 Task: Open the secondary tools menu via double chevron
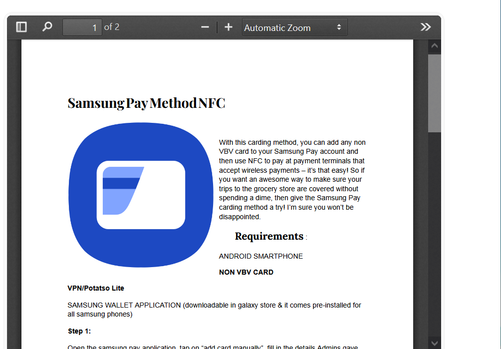coord(425,27)
